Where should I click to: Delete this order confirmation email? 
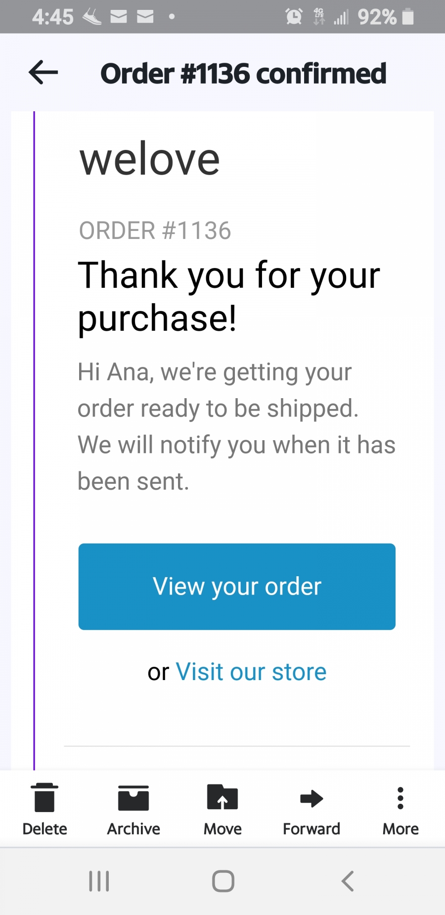[x=44, y=809]
